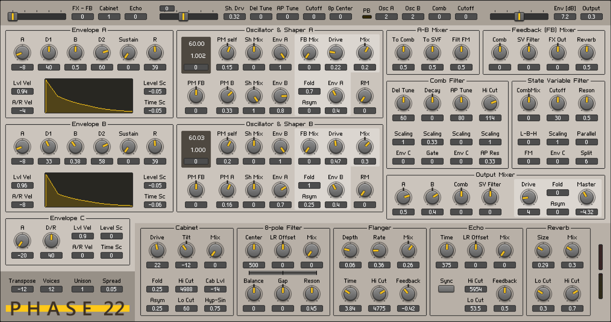
Task: Click the To Comb knob in A-B Mixer
Action: [403, 53]
